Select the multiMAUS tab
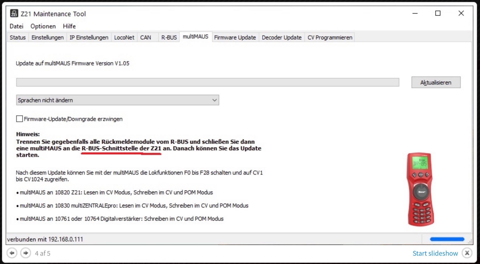Image resolution: width=480 pixels, height=264 pixels. 196,37
